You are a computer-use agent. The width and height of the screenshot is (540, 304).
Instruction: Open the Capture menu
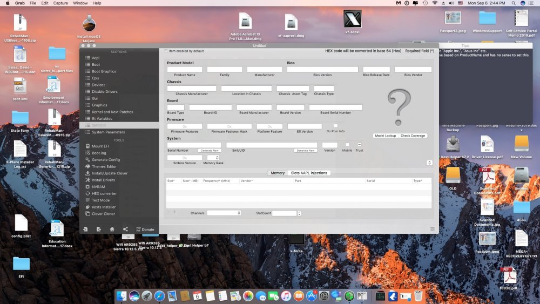pyautogui.click(x=60, y=3)
